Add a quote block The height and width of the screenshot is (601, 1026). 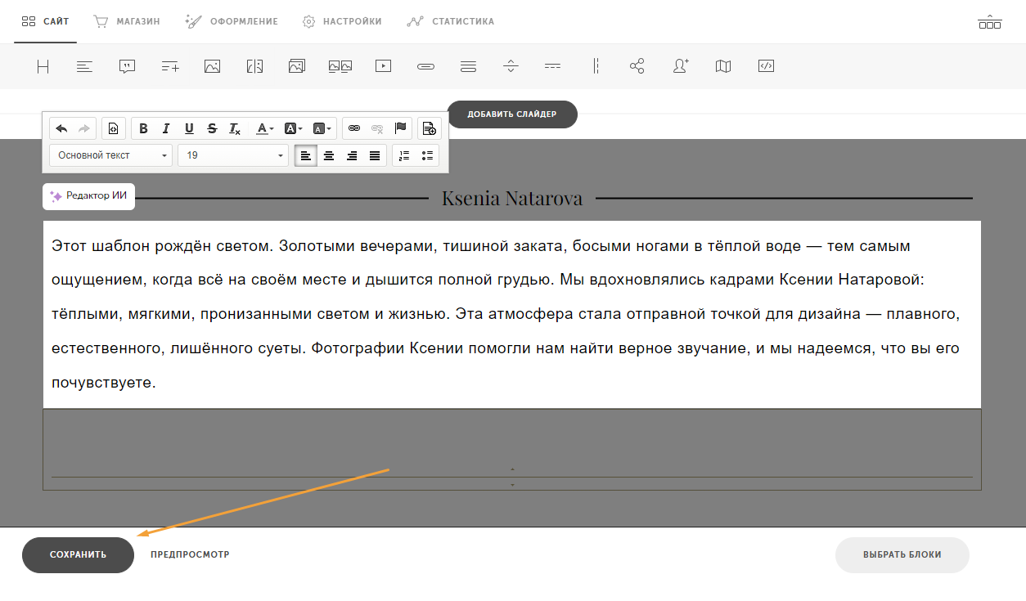pos(127,66)
